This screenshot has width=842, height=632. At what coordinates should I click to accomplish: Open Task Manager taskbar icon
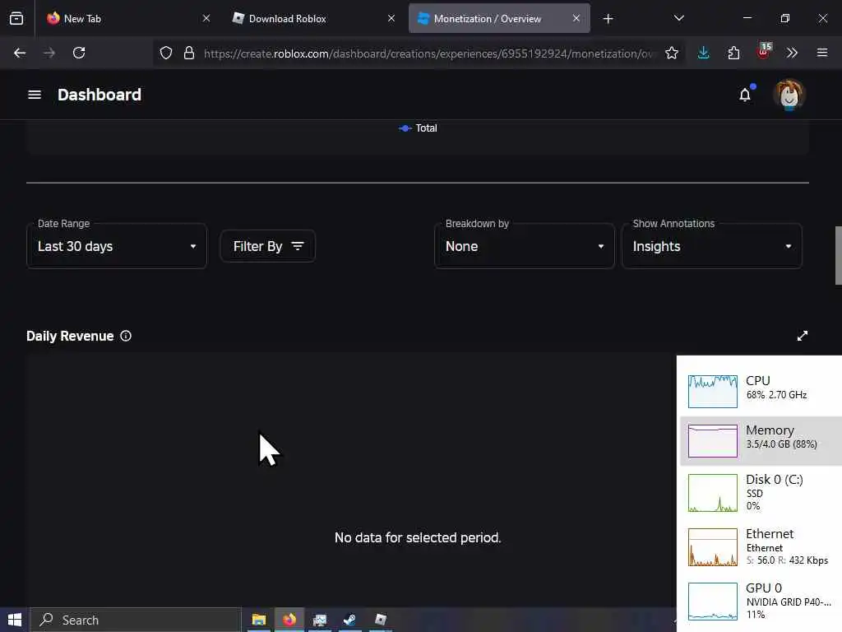click(320, 620)
